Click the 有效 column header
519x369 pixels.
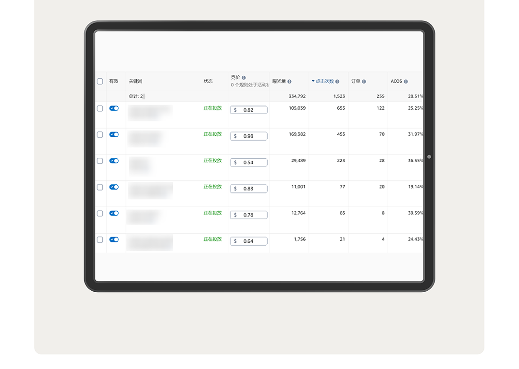coord(114,82)
